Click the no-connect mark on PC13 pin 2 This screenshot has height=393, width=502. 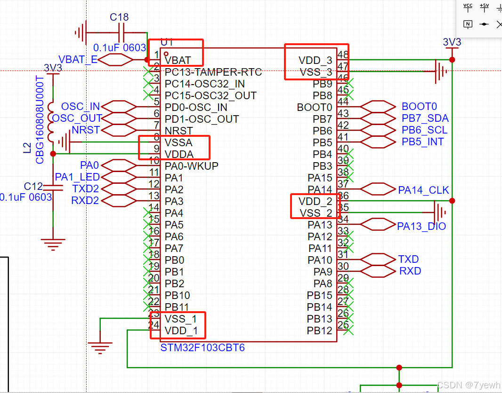tap(148, 71)
